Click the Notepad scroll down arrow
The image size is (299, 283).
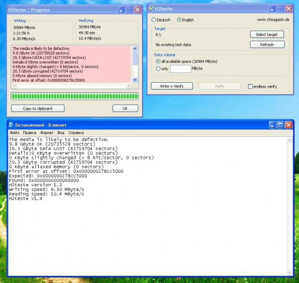click(289, 272)
